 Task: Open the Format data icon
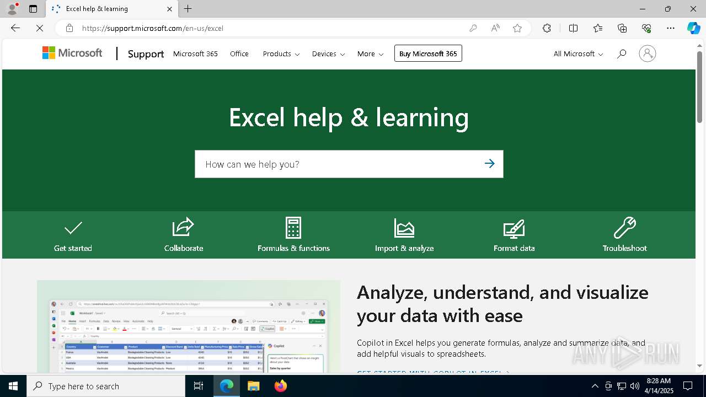514,228
